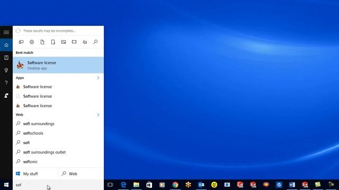The height and width of the screenshot is (190, 339).
Task: Click the search box containing sof
Action: click(58, 185)
